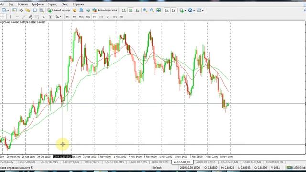Toggle the Navigator panel
Screen dimensions: 306x172
28,11
